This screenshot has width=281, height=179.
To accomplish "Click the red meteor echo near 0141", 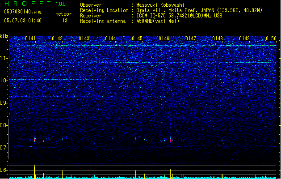I will [34, 139].
